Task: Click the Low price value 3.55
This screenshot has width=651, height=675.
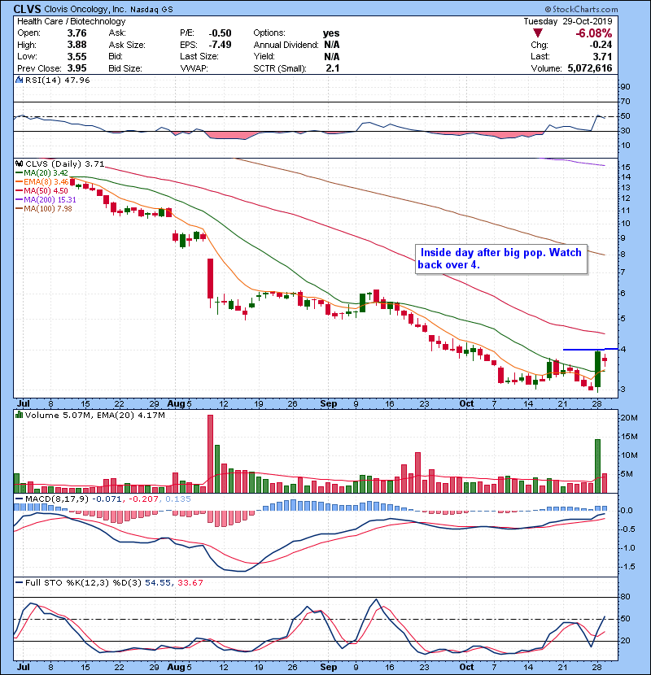Action: [76, 56]
